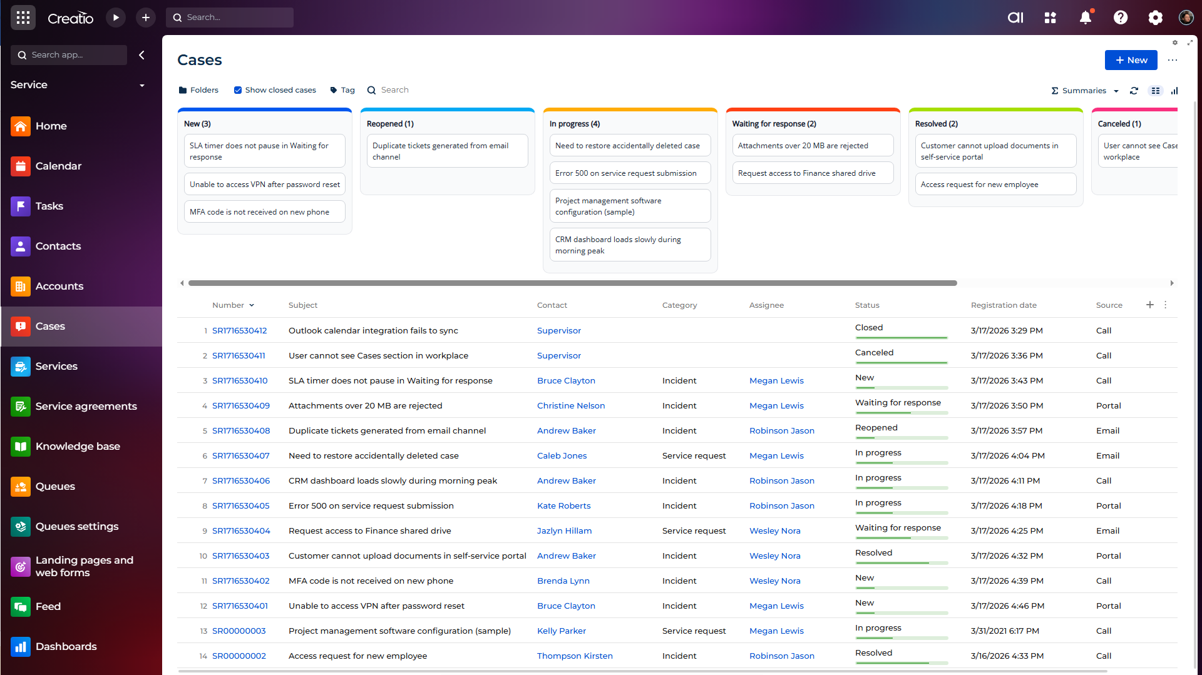Click the help question mark icon
The width and height of the screenshot is (1202, 675).
[1120, 18]
